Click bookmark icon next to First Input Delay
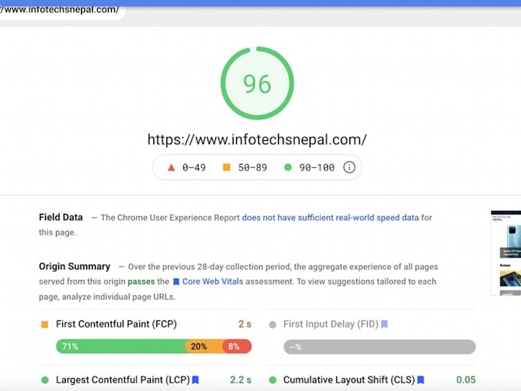521x391 pixels. click(x=384, y=324)
